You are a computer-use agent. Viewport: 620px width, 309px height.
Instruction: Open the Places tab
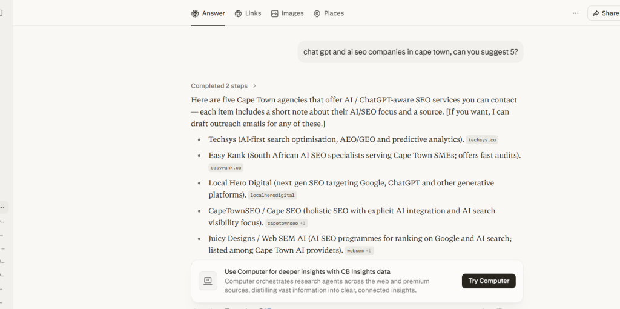coord(329,13)
